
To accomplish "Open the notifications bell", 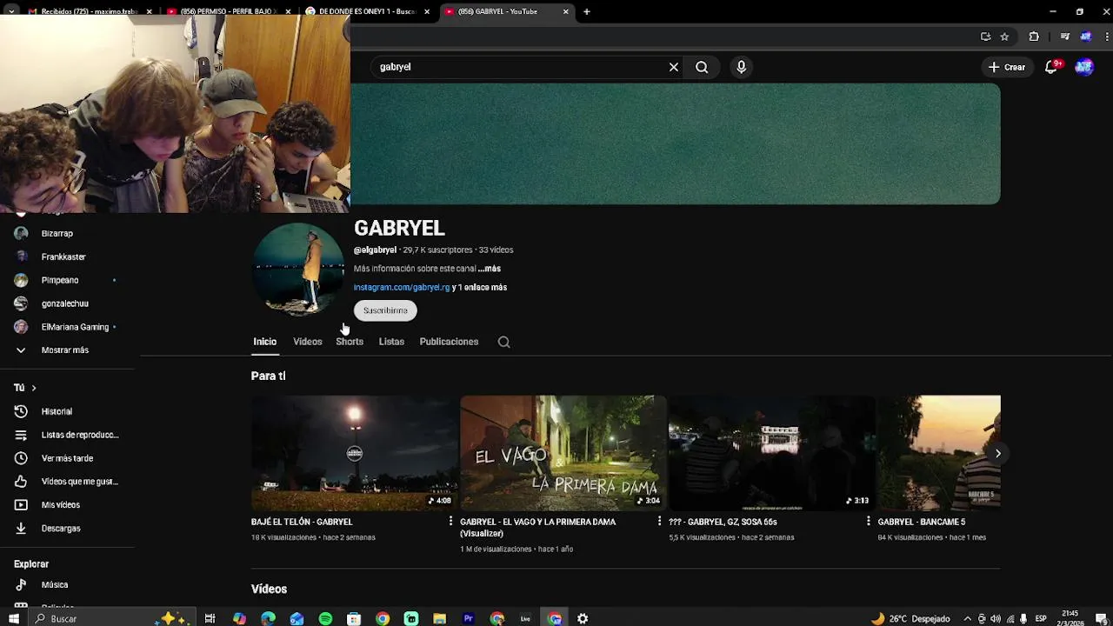I will click(x=1051, y=67).
